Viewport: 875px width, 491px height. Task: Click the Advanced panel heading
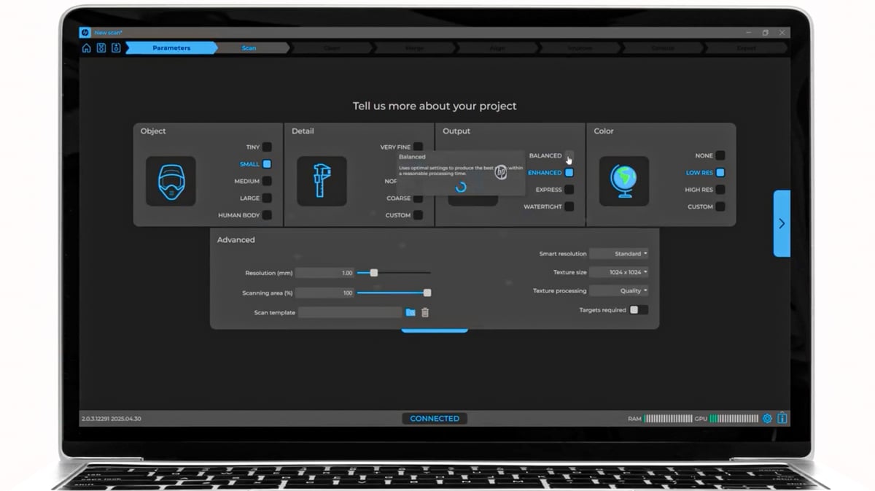point(236,240)
